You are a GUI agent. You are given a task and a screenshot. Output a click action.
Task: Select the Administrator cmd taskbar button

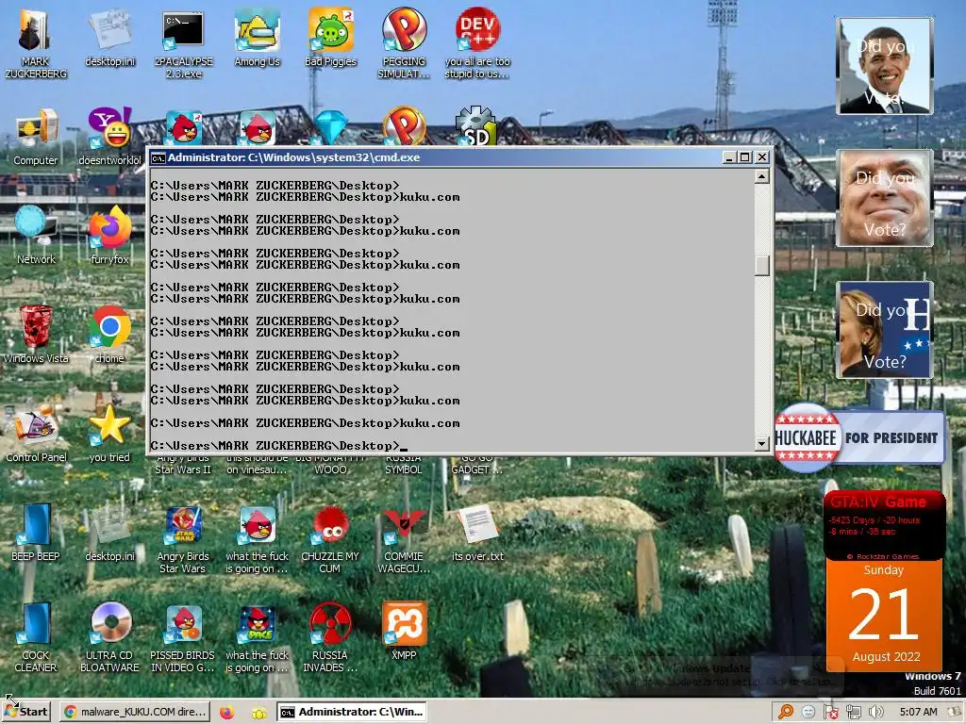pyautogui.click(x=352, y=712)
